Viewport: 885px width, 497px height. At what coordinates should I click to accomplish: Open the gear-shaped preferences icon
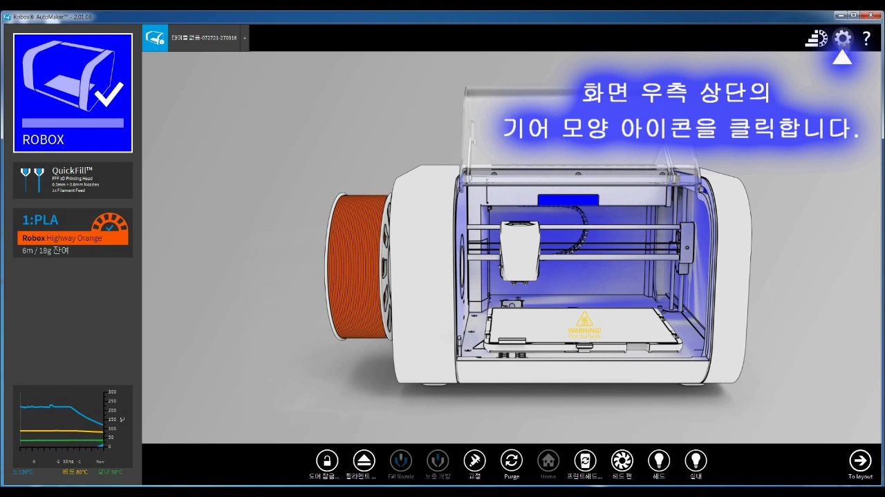842,38
